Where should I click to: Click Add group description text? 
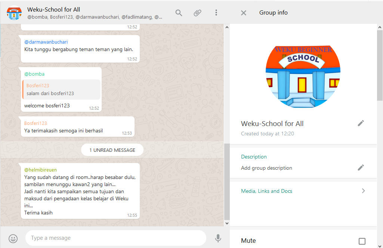click(x=266, y=168)
